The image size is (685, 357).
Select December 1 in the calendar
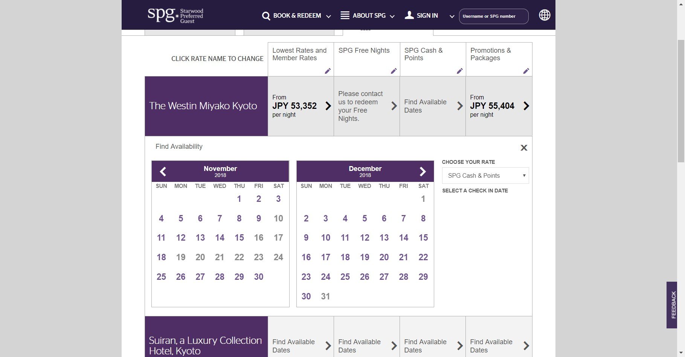(x=423, y=199)
